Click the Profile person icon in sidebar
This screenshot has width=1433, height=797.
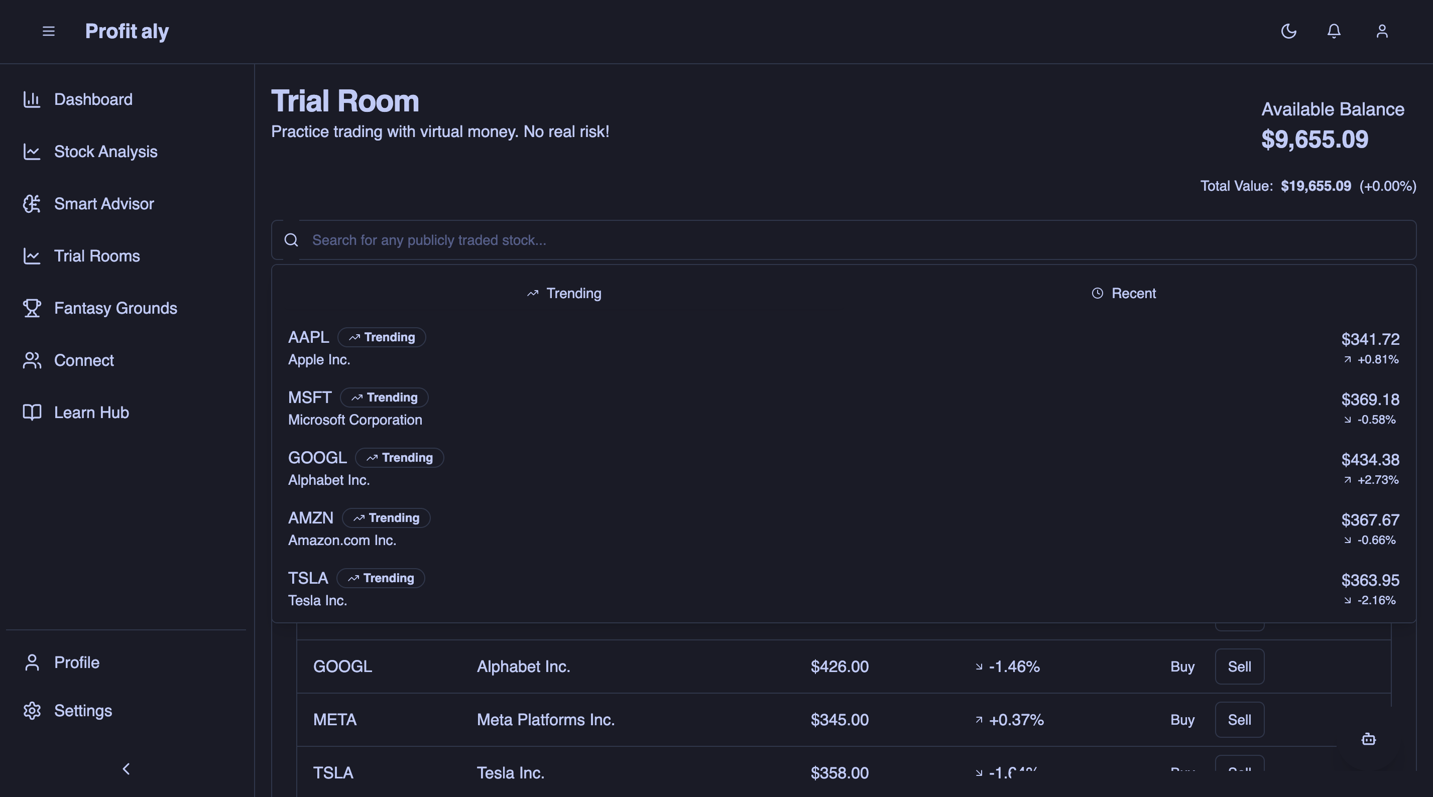pyautogui.click(x=32, y=662)
